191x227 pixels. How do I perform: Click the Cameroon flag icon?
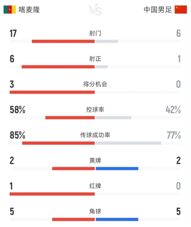pos(10,10)
